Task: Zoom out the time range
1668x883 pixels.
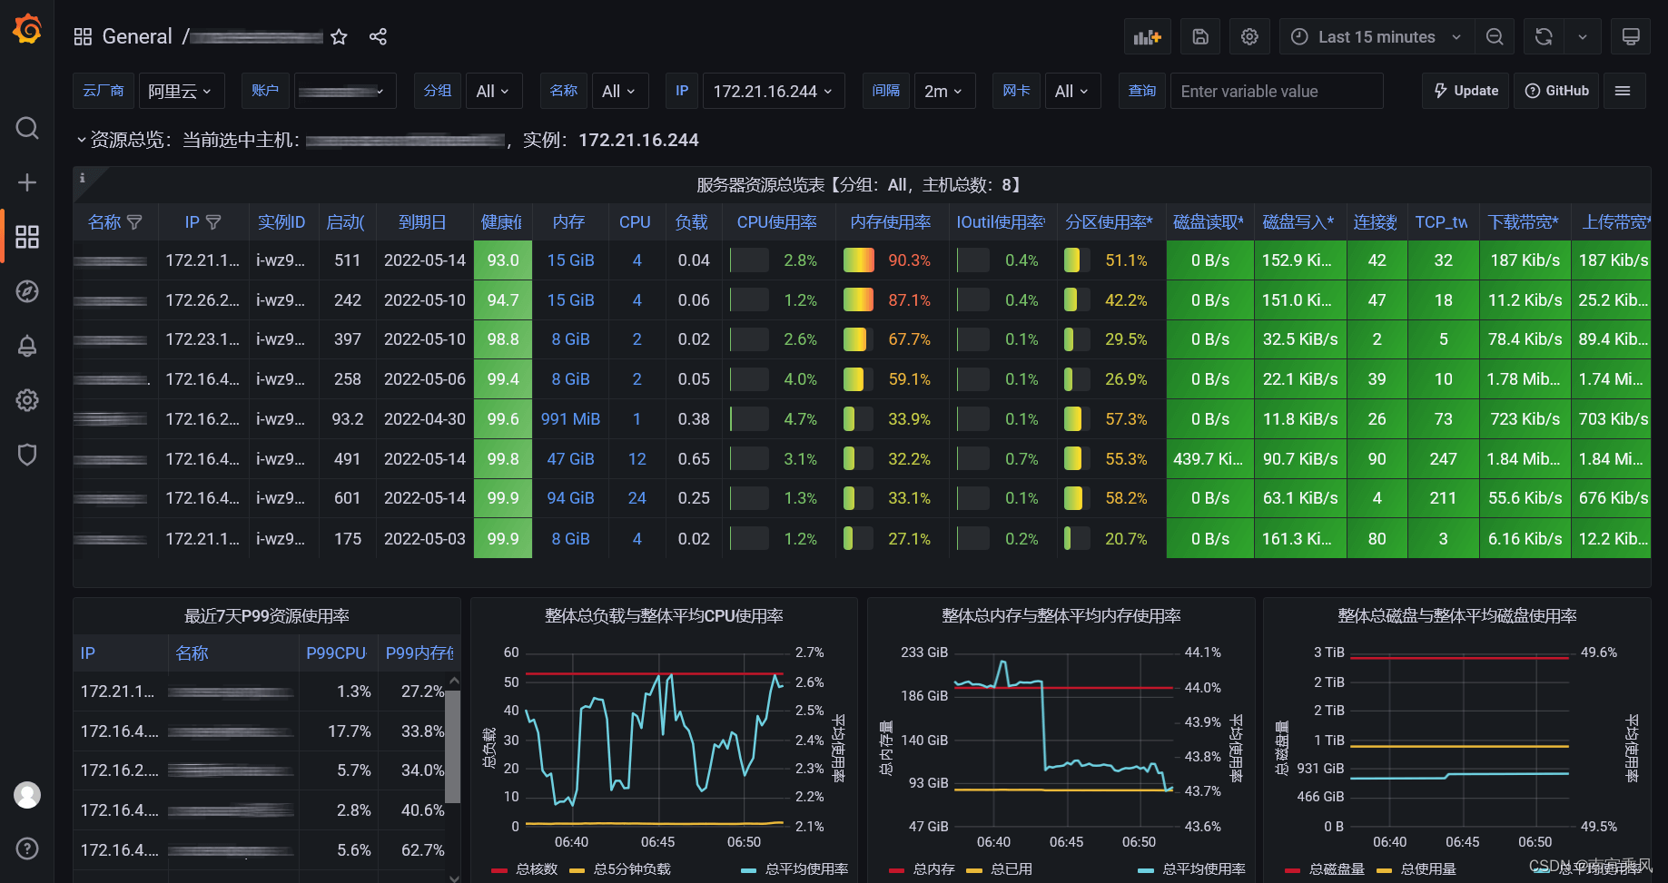Action: (1495, 36)
